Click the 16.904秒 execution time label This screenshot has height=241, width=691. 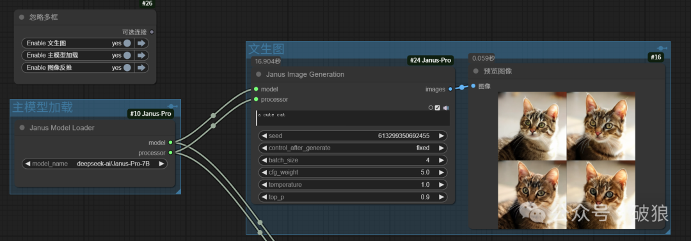click(268, 61)
